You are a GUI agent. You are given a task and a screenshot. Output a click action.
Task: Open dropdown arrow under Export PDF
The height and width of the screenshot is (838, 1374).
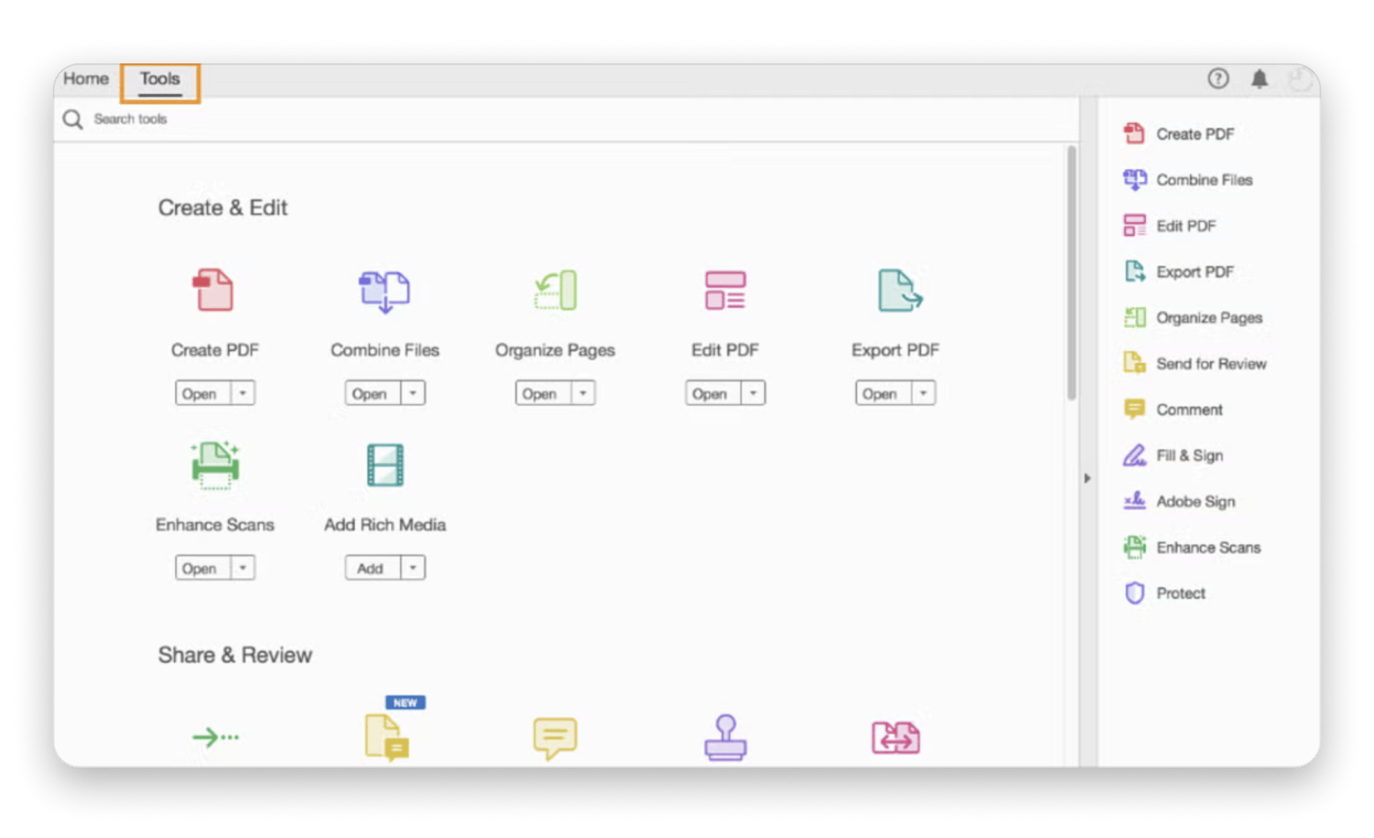(923, 393)
